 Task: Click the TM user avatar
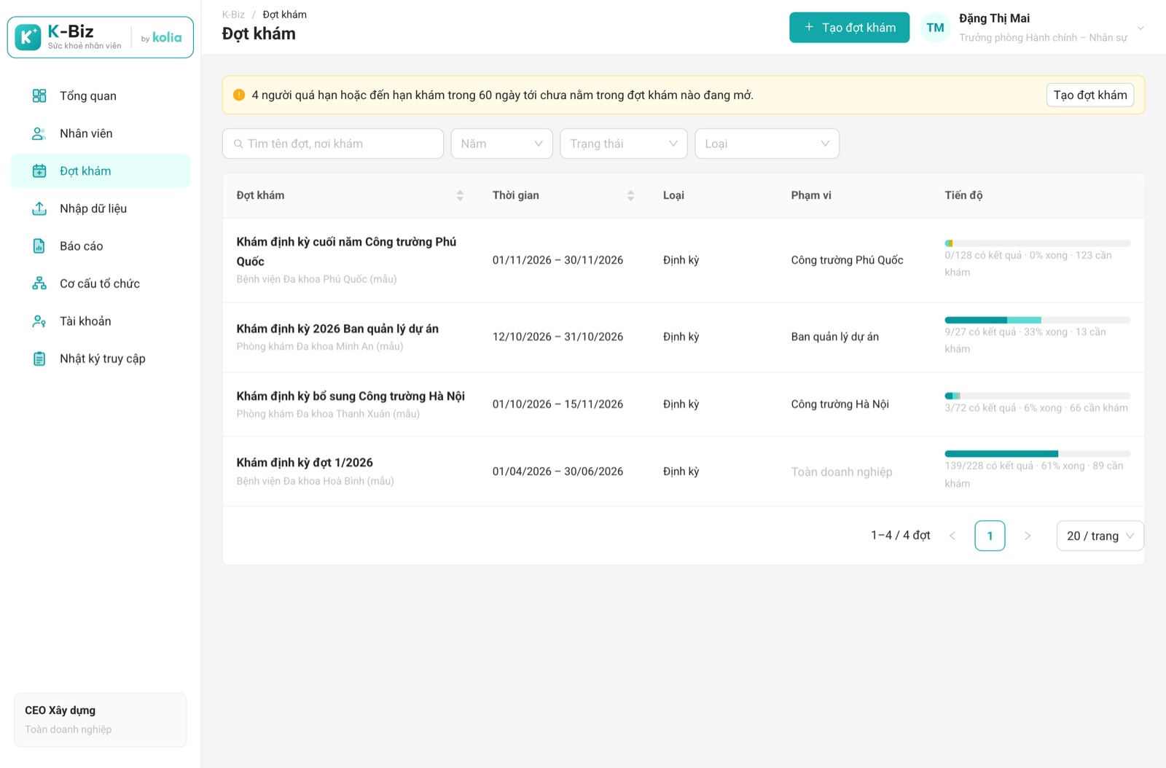[935, 28]
